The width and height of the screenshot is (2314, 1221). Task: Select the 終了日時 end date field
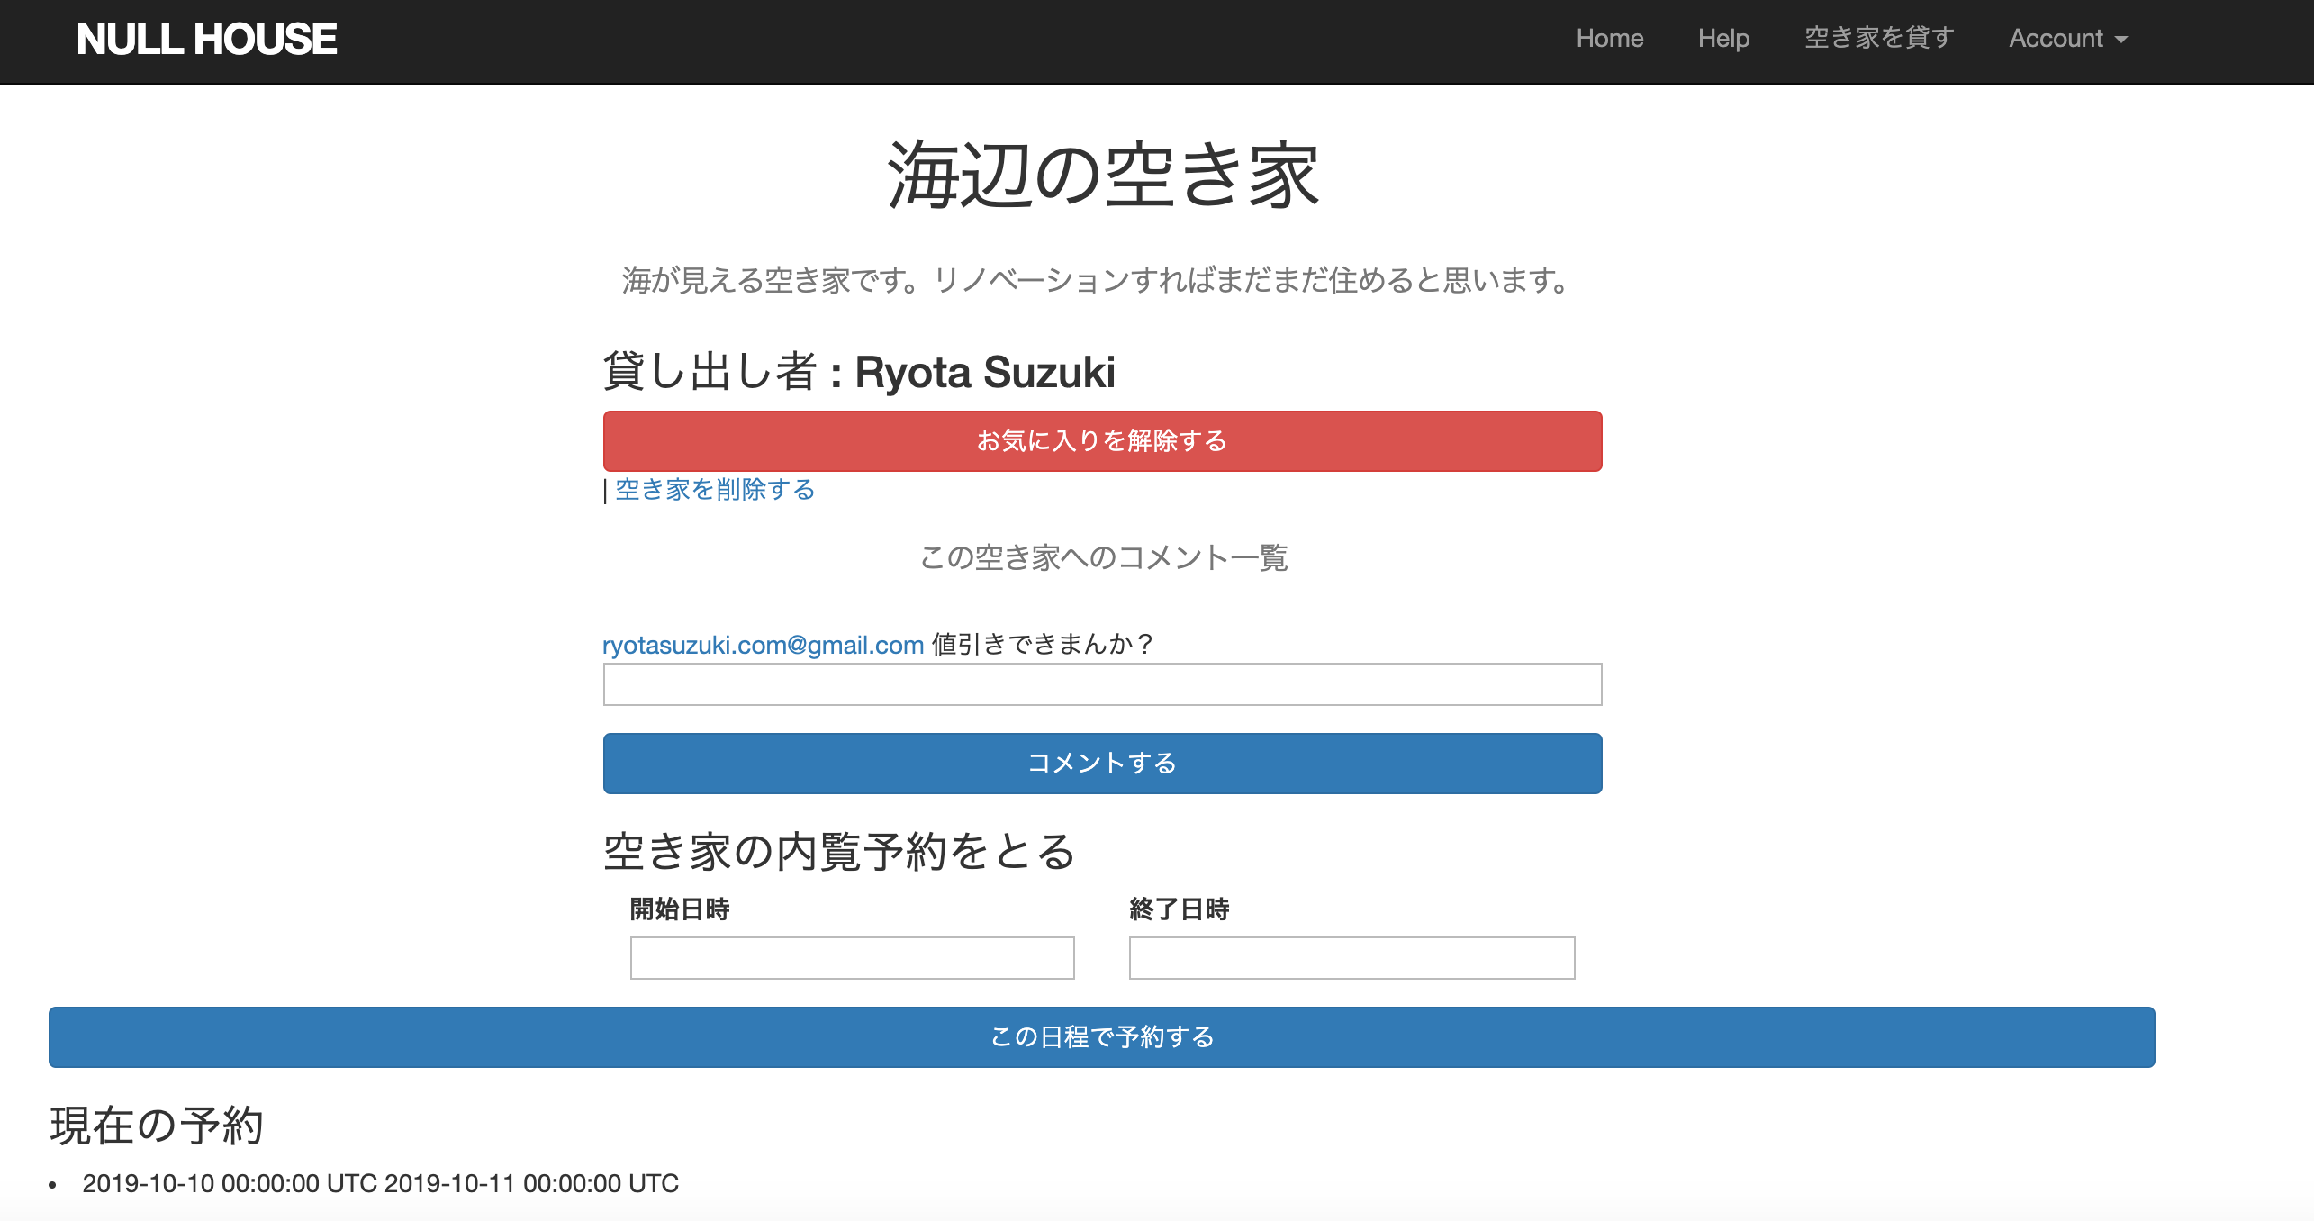point(1351,957)
